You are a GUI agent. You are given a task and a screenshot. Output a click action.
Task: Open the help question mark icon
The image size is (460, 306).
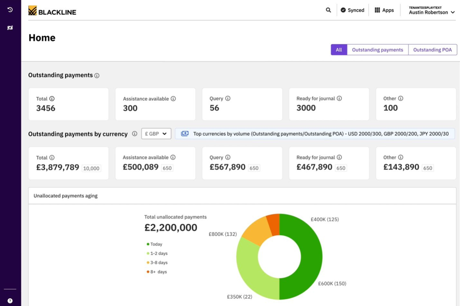point(10,300)
